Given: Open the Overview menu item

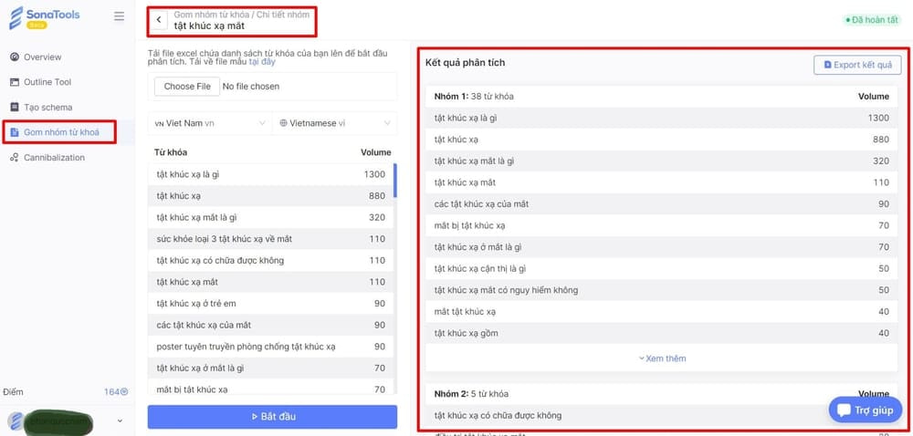Looking at the screenshot, I should 42,57.
